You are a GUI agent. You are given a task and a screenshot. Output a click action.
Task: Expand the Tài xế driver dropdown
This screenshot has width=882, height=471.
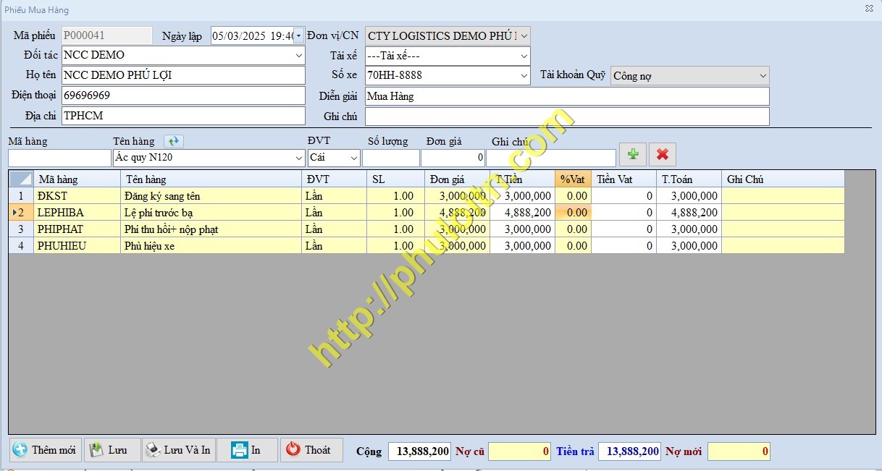[524, 56]
